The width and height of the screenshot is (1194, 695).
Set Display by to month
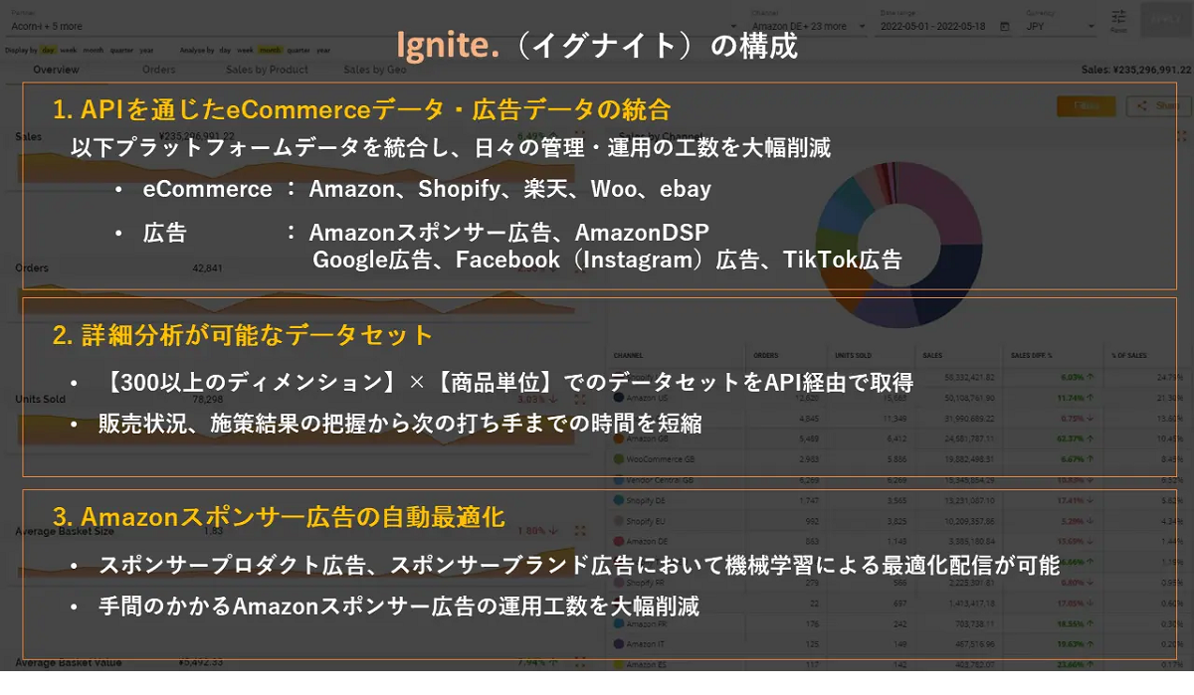94,49
